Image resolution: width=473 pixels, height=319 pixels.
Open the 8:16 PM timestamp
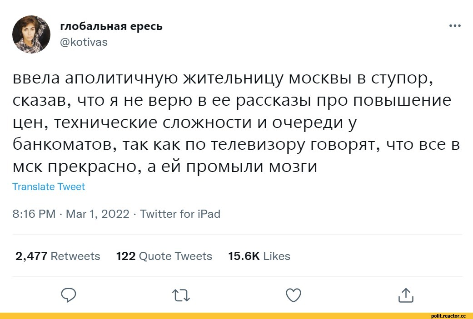tap(34, 214)
